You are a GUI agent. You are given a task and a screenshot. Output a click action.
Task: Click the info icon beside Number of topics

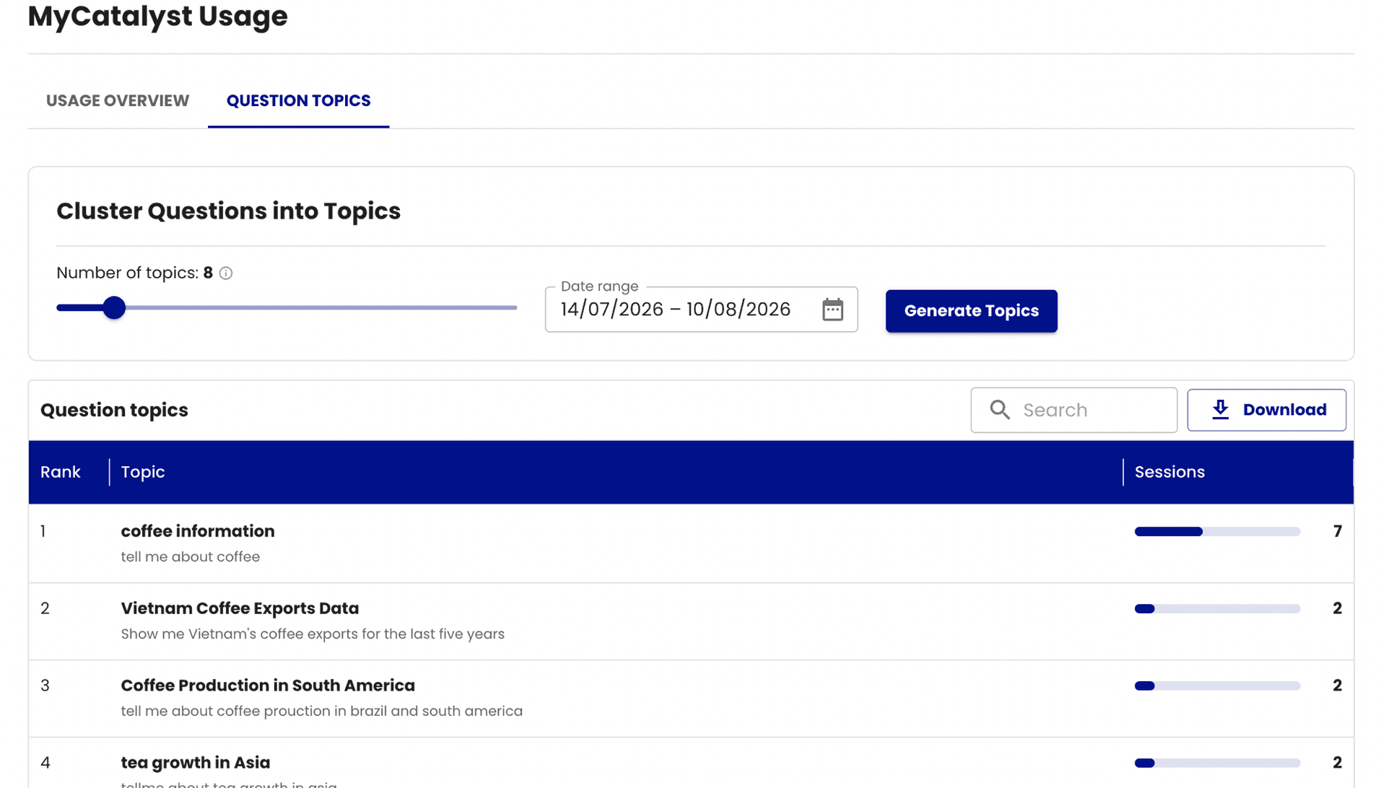[226, 273]
